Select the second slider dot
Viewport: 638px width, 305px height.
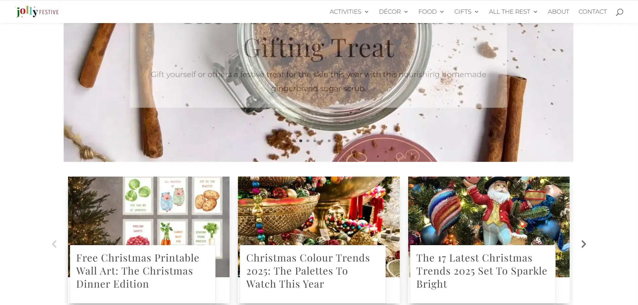point(308,141)
